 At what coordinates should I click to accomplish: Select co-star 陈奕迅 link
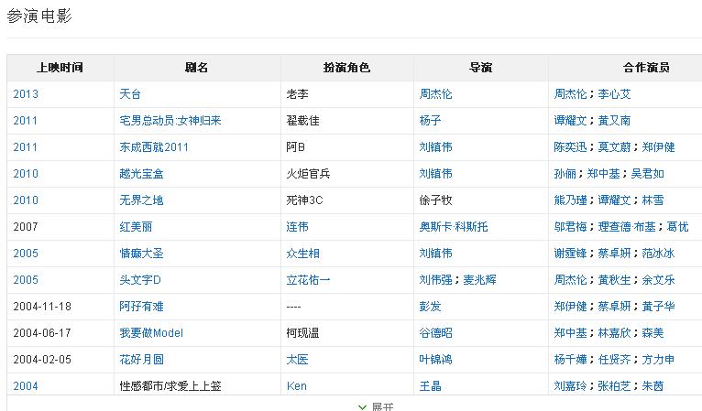570,147
